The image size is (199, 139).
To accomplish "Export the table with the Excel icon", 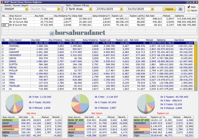I will [180, 9].
